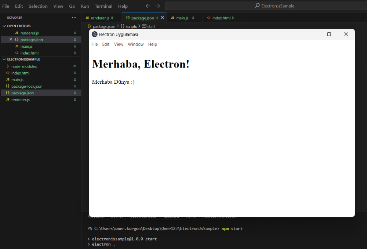Open File menu in Electron Uygulaması window

pyautogui.click(x=95, y=44)
